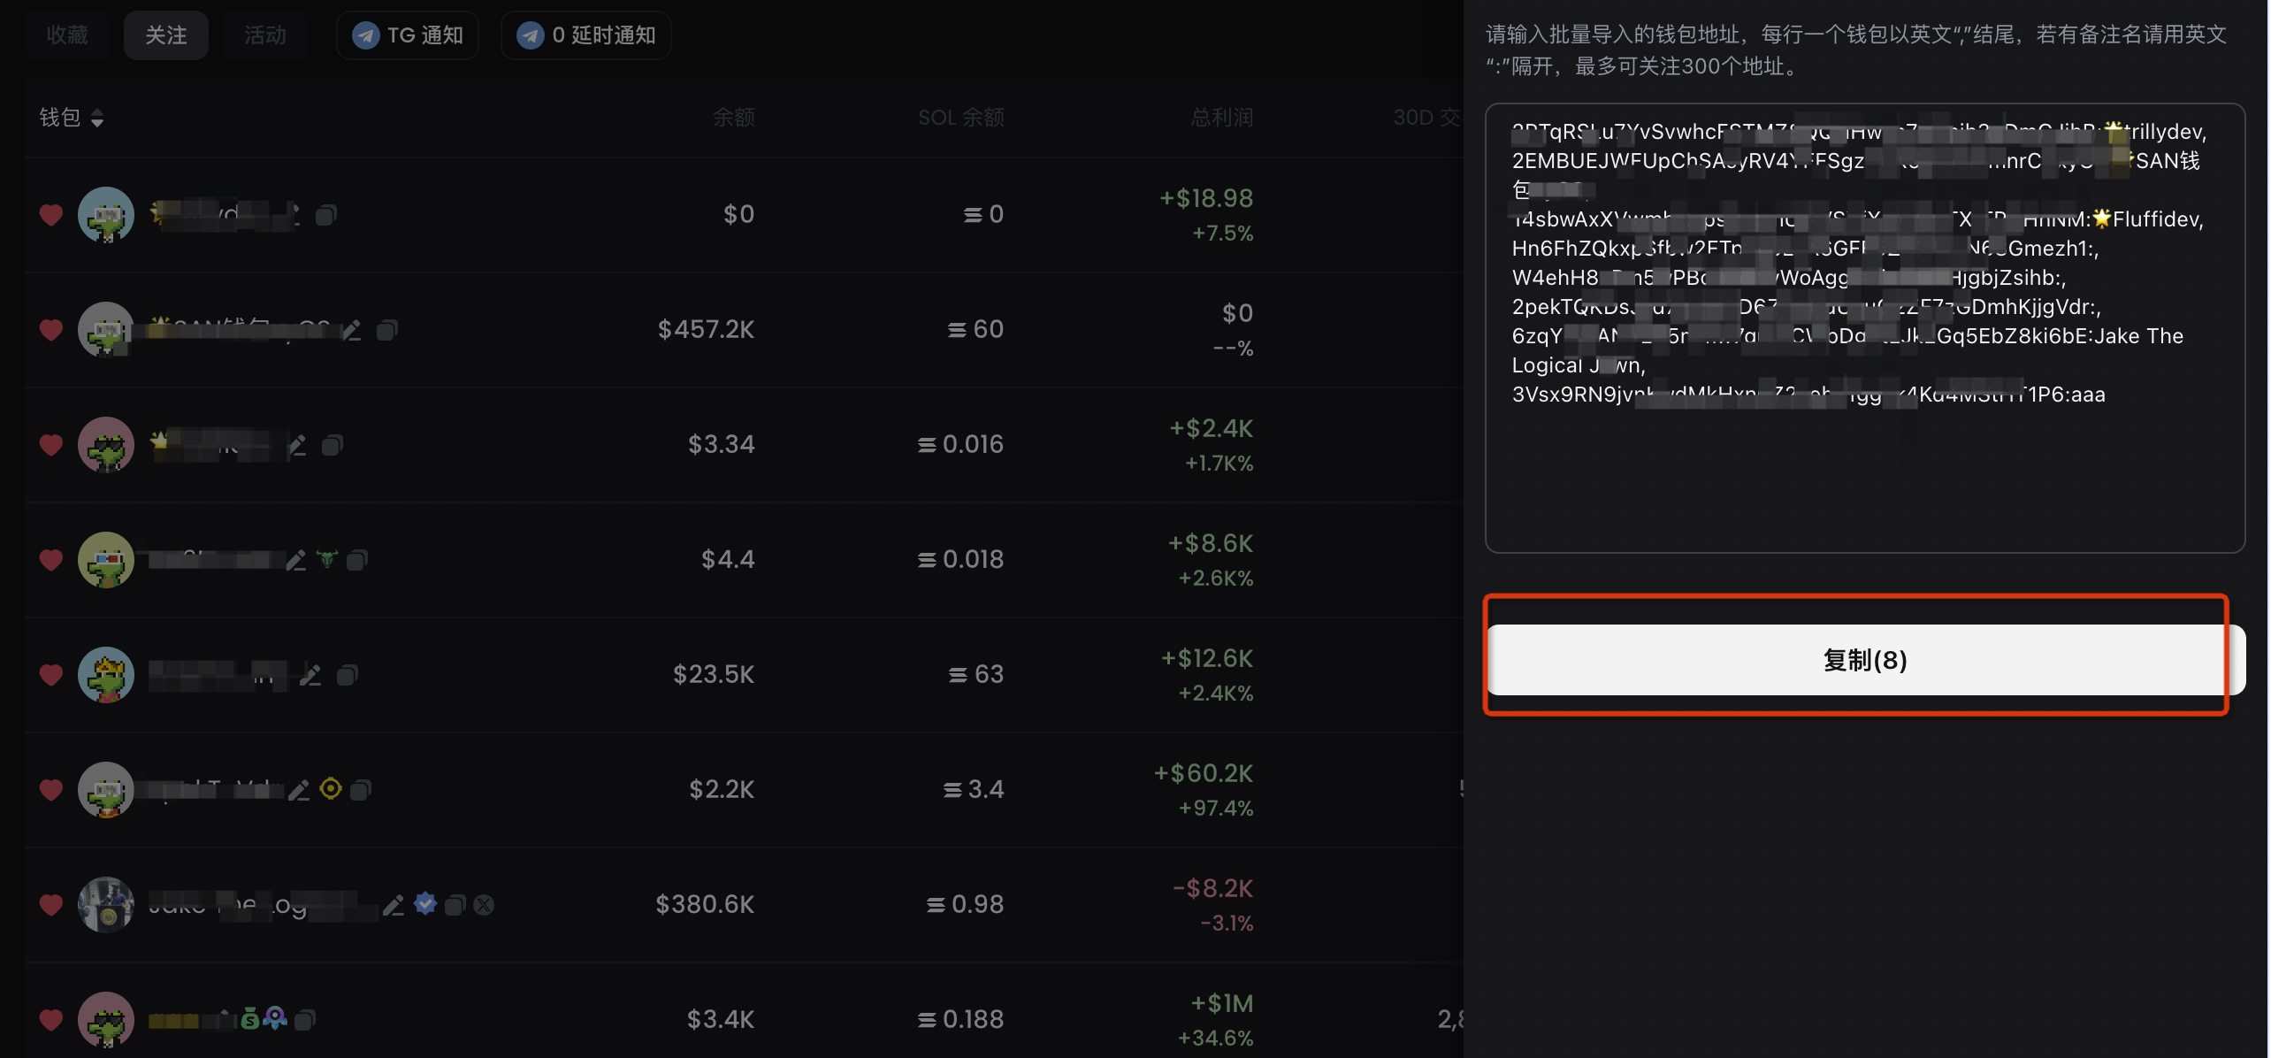Sort by the 总利润 column header
This screenshot has height=1058, width=2271.
(x=1221, y=118)
